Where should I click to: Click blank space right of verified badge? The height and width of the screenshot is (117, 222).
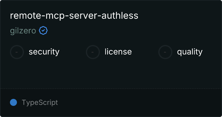[x=127, y=30]
